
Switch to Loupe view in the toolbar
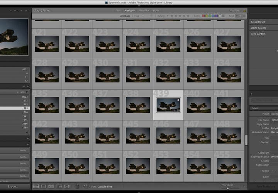click(44, 186)
